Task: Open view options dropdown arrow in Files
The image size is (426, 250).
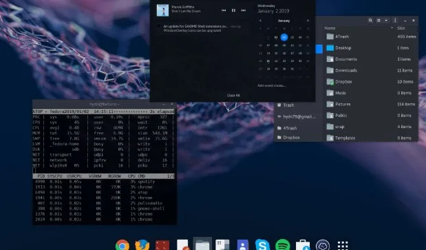Action: pyautogui.click(x=386, y=21)
